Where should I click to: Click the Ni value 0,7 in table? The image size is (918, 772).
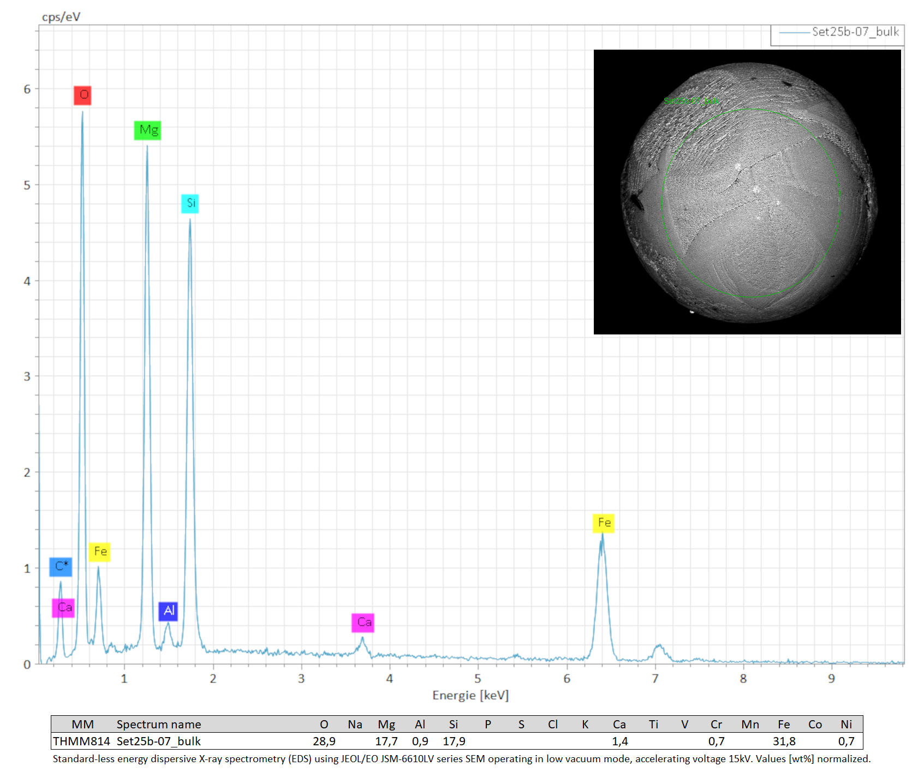point(846,741)
